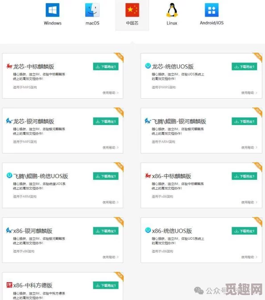Open 使用帮助 for x86-统信UOS版

pos(249,257)
